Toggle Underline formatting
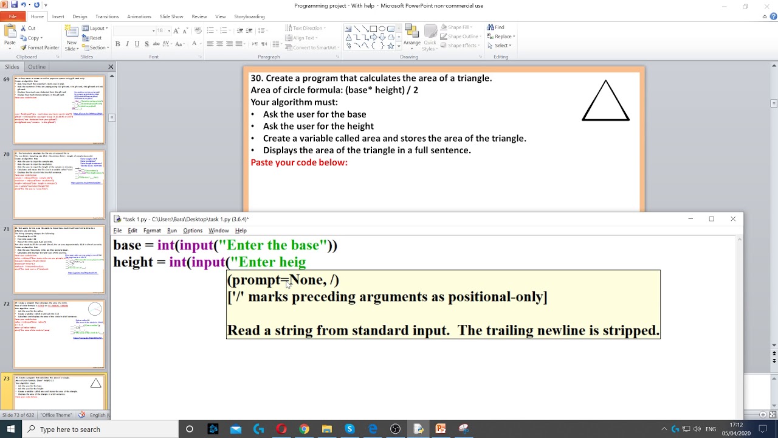Viewport: 778px width, 438px height. pyautogui.click(x=137, y=44)
